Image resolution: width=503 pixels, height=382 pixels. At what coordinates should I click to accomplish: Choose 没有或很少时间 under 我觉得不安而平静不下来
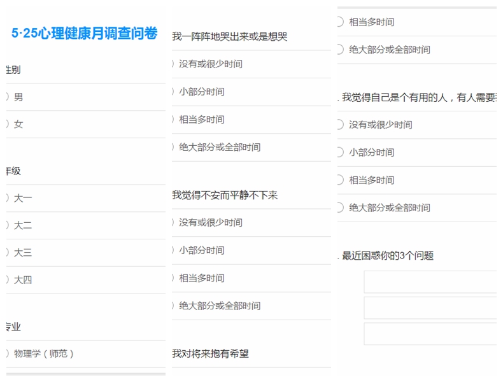pos(210,223)
